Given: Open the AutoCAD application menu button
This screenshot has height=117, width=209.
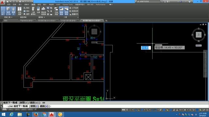Looking at the screenshot, I should (2, 2).
